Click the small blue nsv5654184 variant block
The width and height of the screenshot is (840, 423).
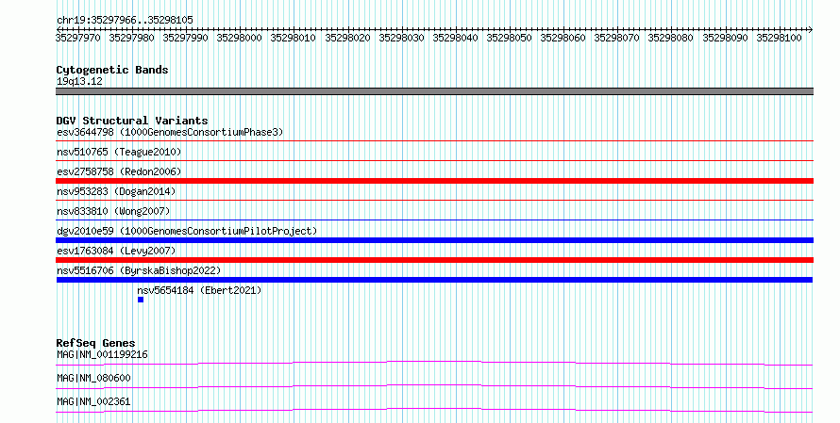pos(141,300)
